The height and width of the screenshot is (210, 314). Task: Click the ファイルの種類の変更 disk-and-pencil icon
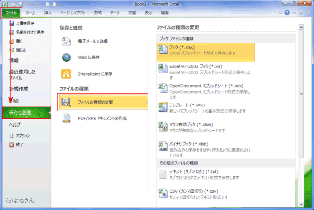[66, 102]
